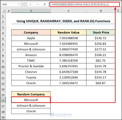Select random value 3.696747045
This screenshot has width=122, height=120.
(68, 66)
